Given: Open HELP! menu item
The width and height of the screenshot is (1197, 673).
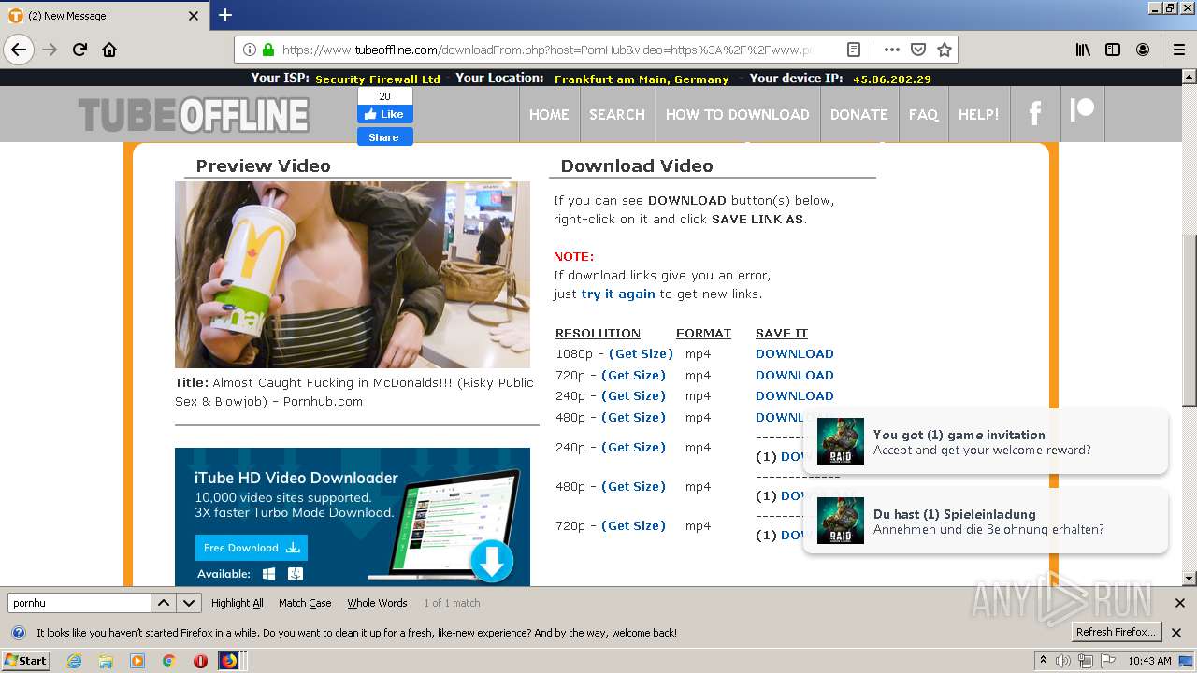Looking at the screenshot, I should tap(979, 114).
